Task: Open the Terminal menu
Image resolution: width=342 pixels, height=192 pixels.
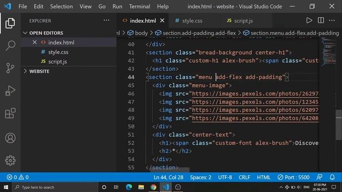Action: [139, 6]
